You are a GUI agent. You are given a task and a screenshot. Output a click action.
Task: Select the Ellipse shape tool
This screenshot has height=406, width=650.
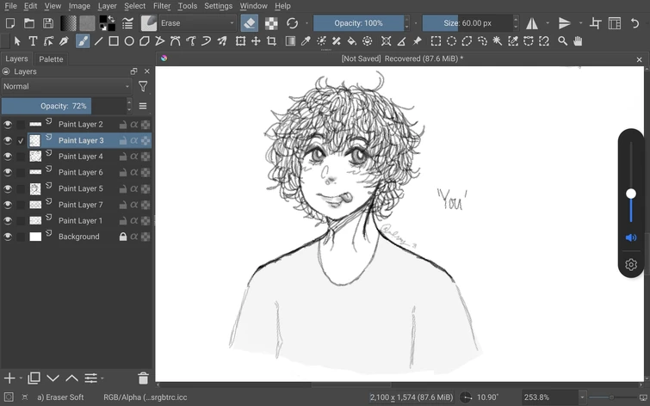[129, 41]
